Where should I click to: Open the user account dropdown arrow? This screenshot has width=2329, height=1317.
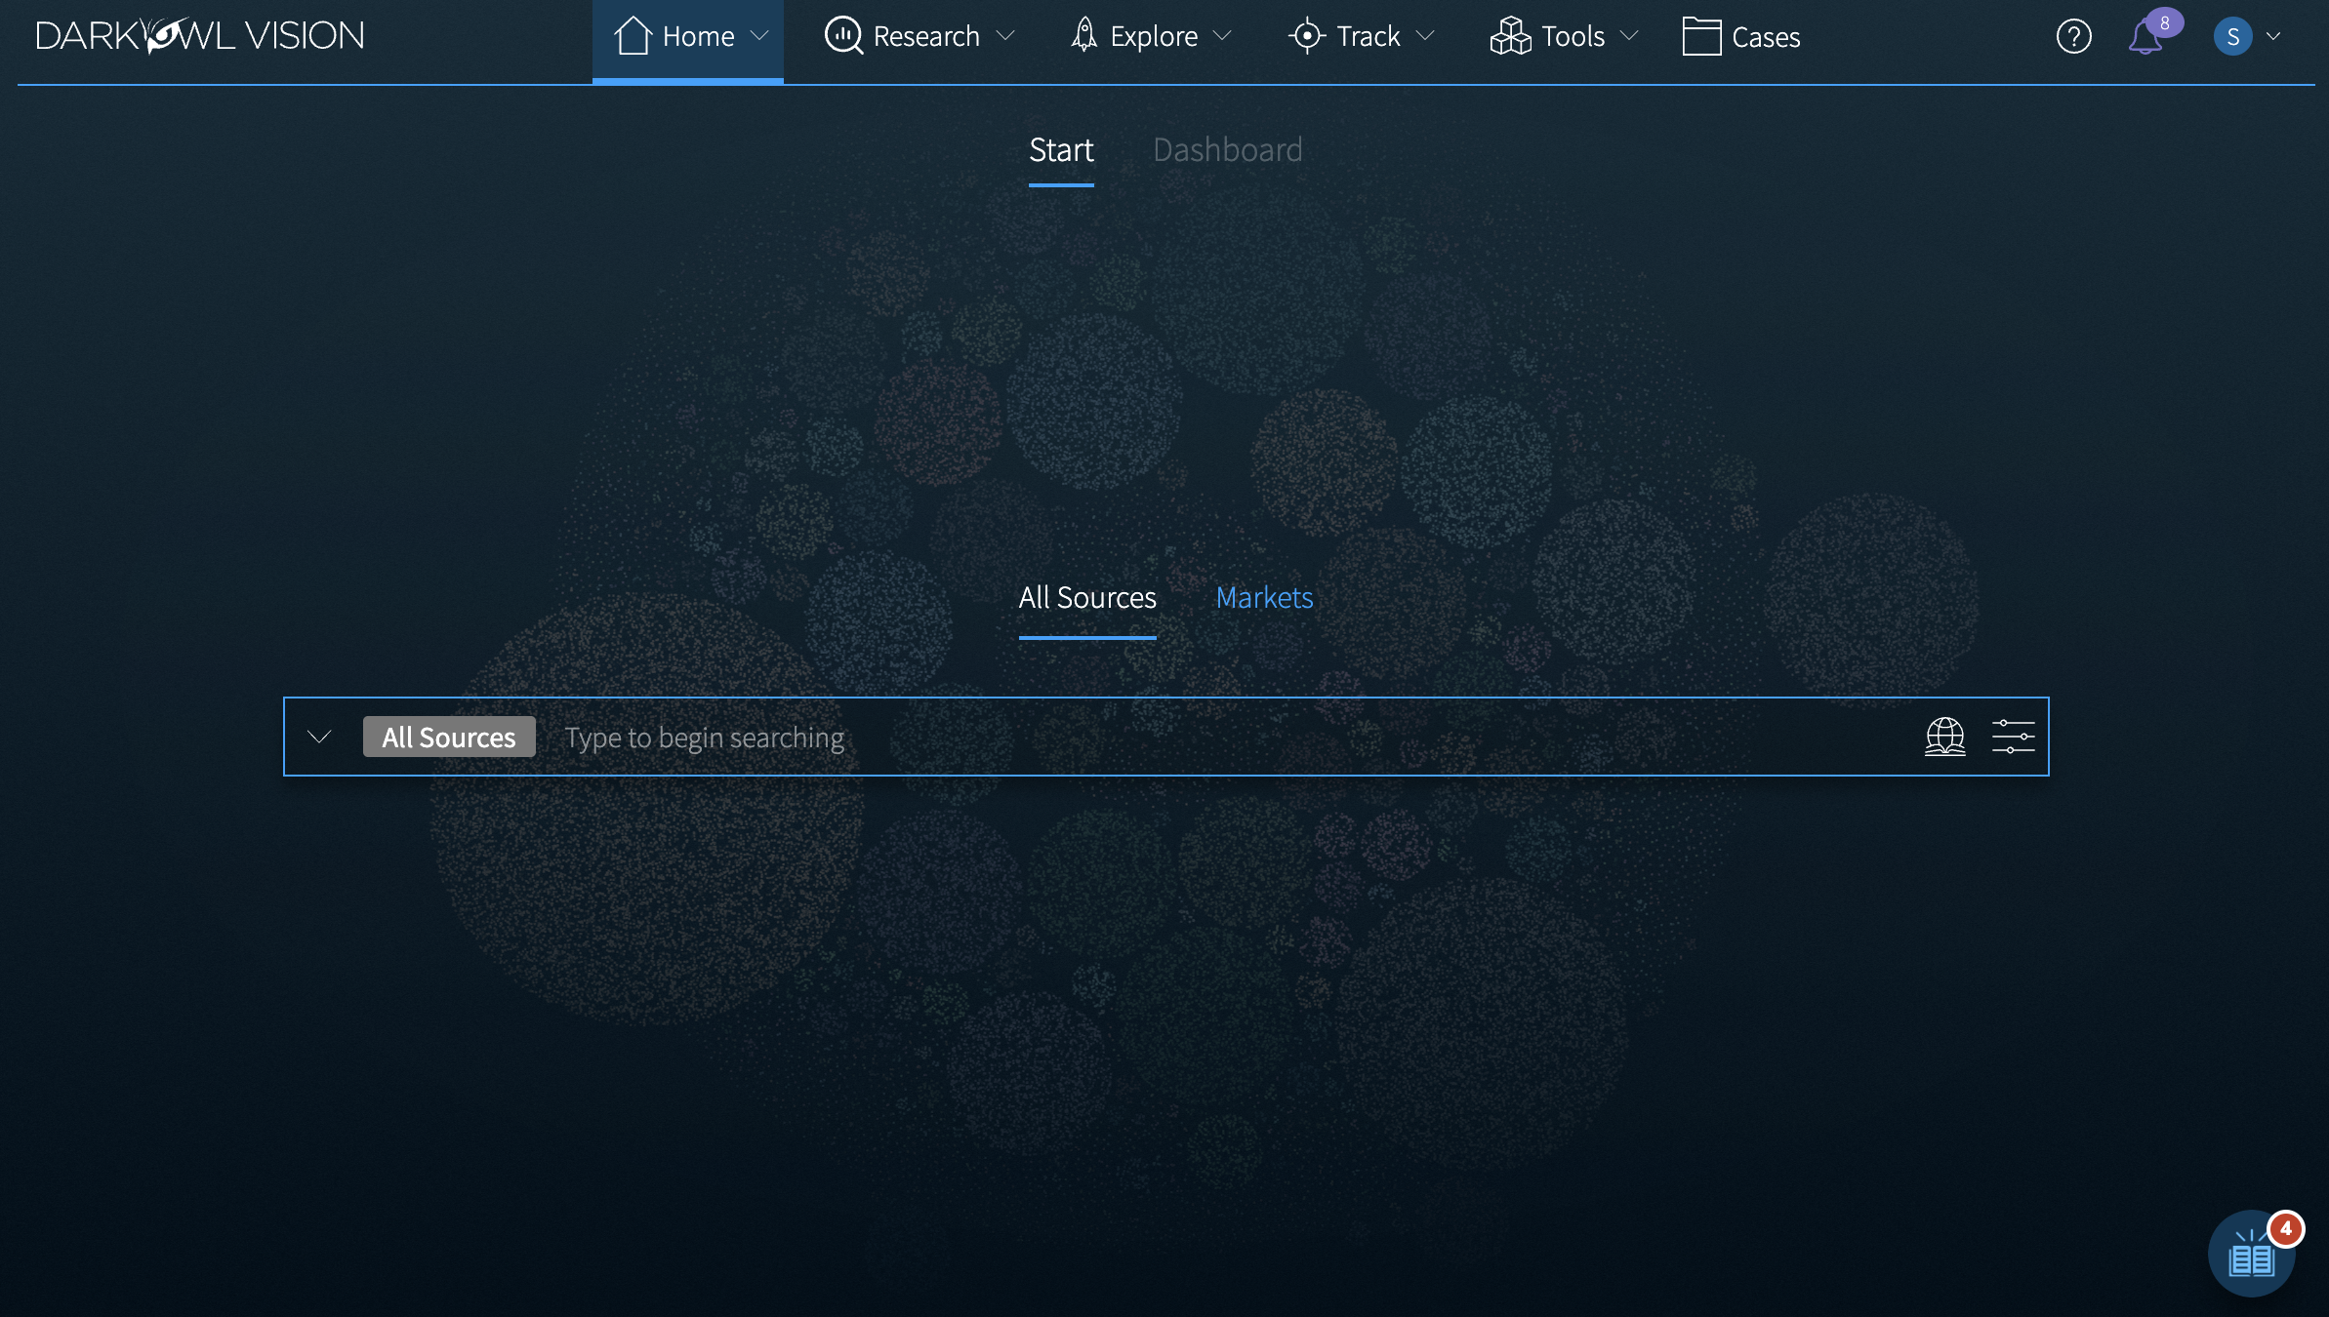[x=2274, y=37]
